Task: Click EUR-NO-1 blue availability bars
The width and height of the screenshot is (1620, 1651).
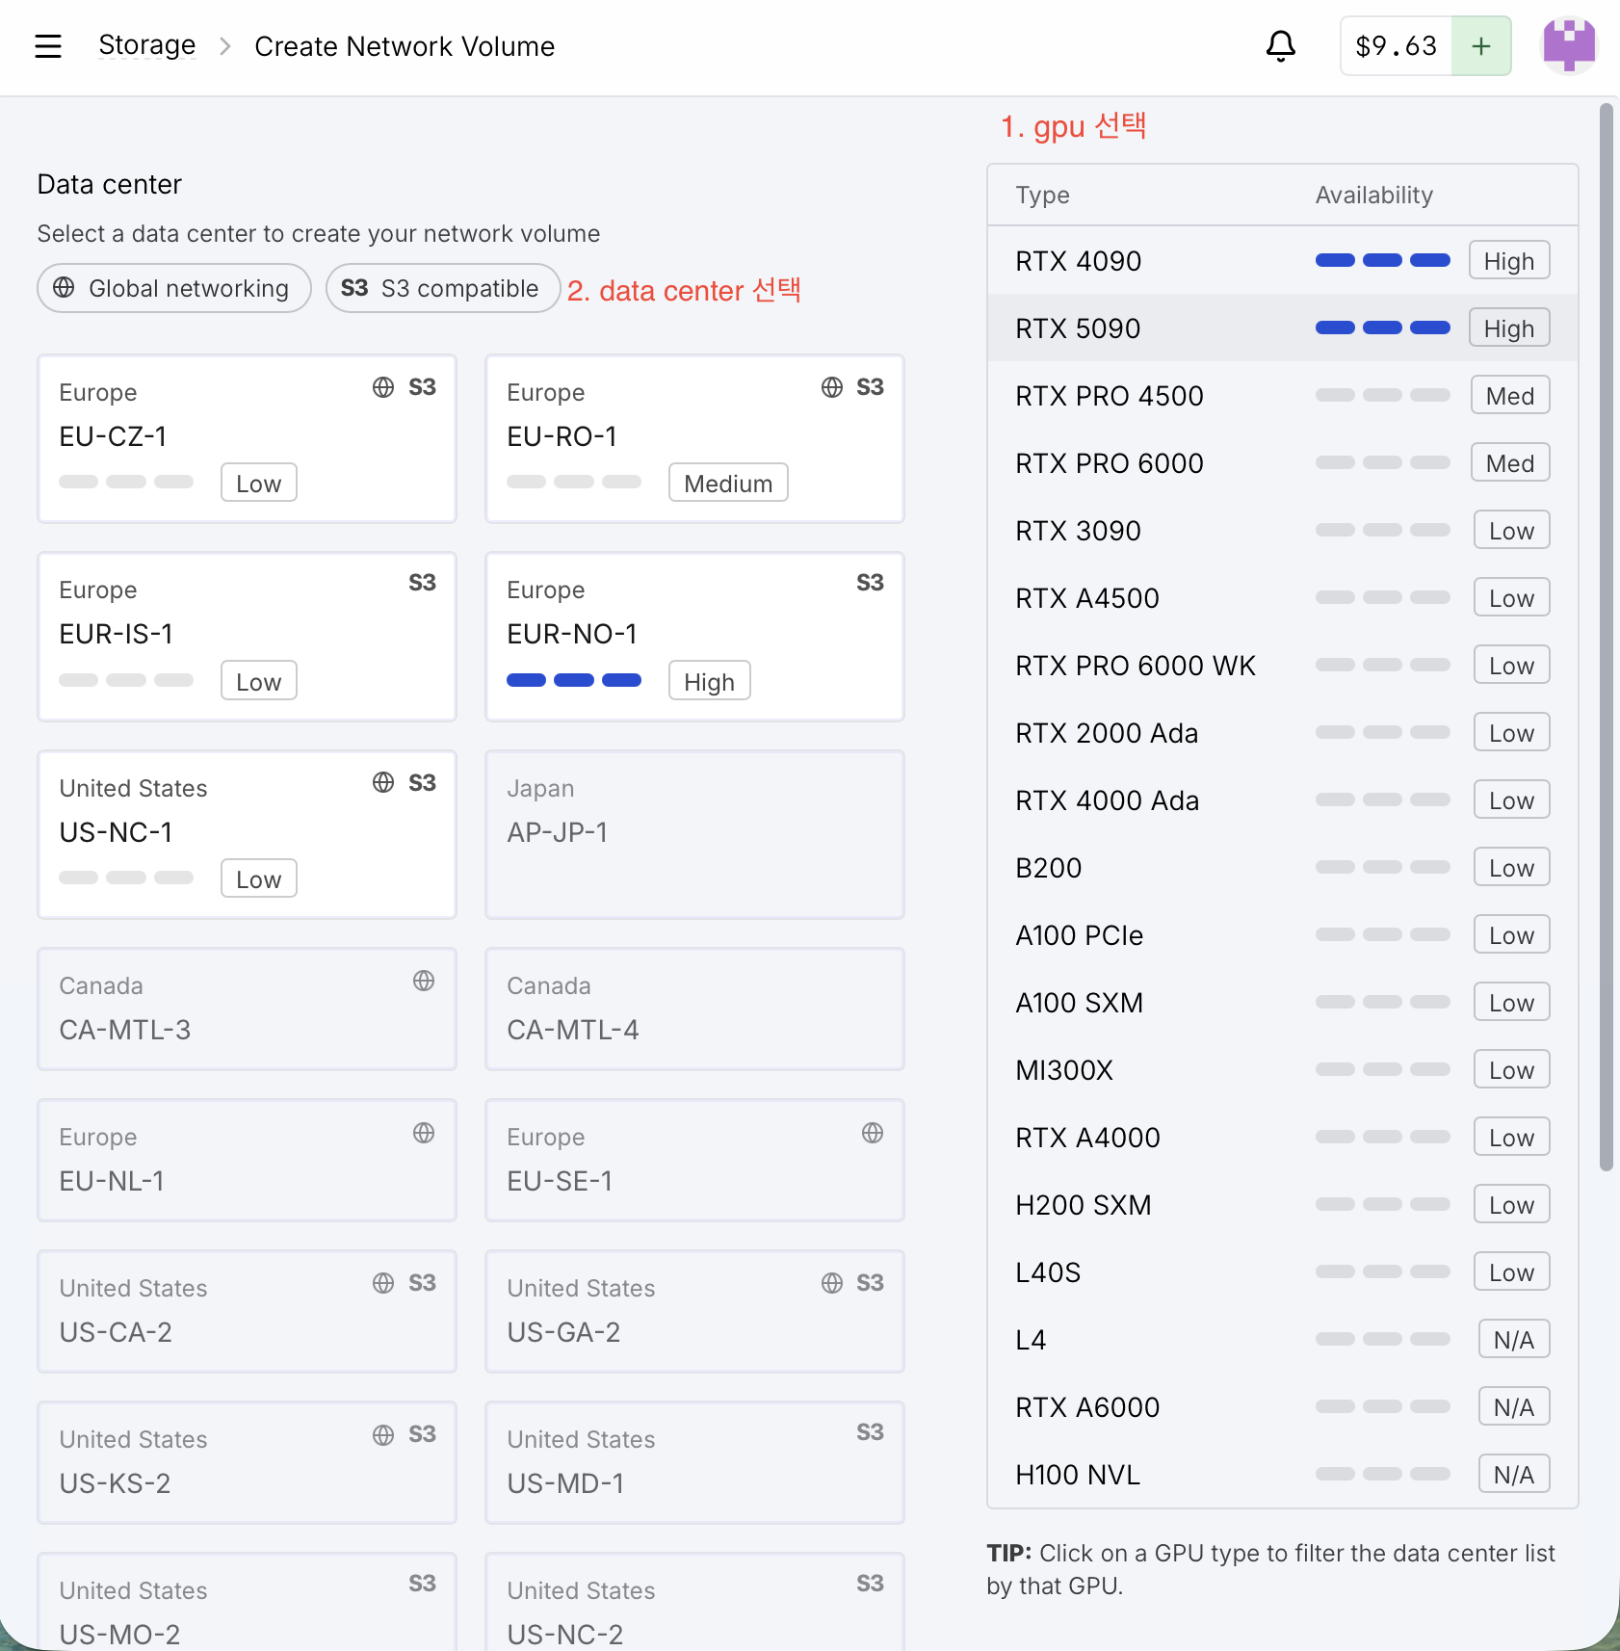Action: click(x=574, y=680)
